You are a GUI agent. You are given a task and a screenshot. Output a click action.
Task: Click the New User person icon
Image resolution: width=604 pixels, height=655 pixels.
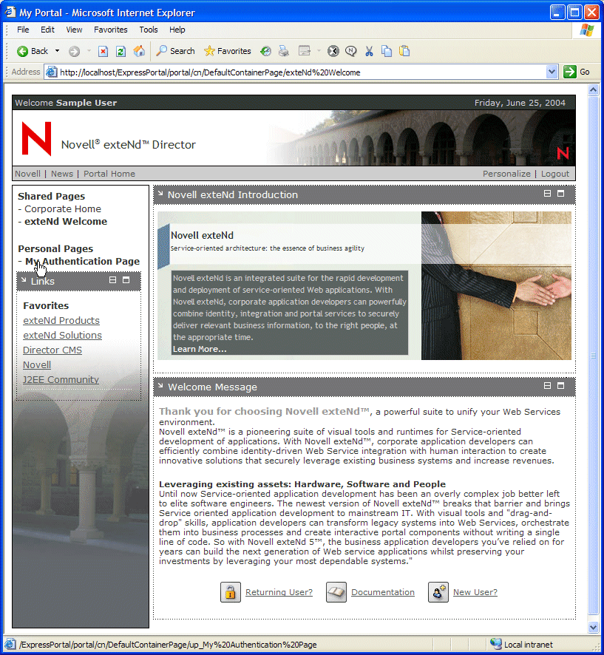(438, 592)
